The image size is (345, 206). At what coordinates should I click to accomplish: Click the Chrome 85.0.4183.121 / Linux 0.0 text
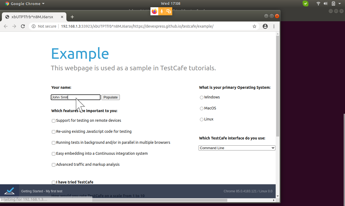pyautogui.click(x=248, y=191)
